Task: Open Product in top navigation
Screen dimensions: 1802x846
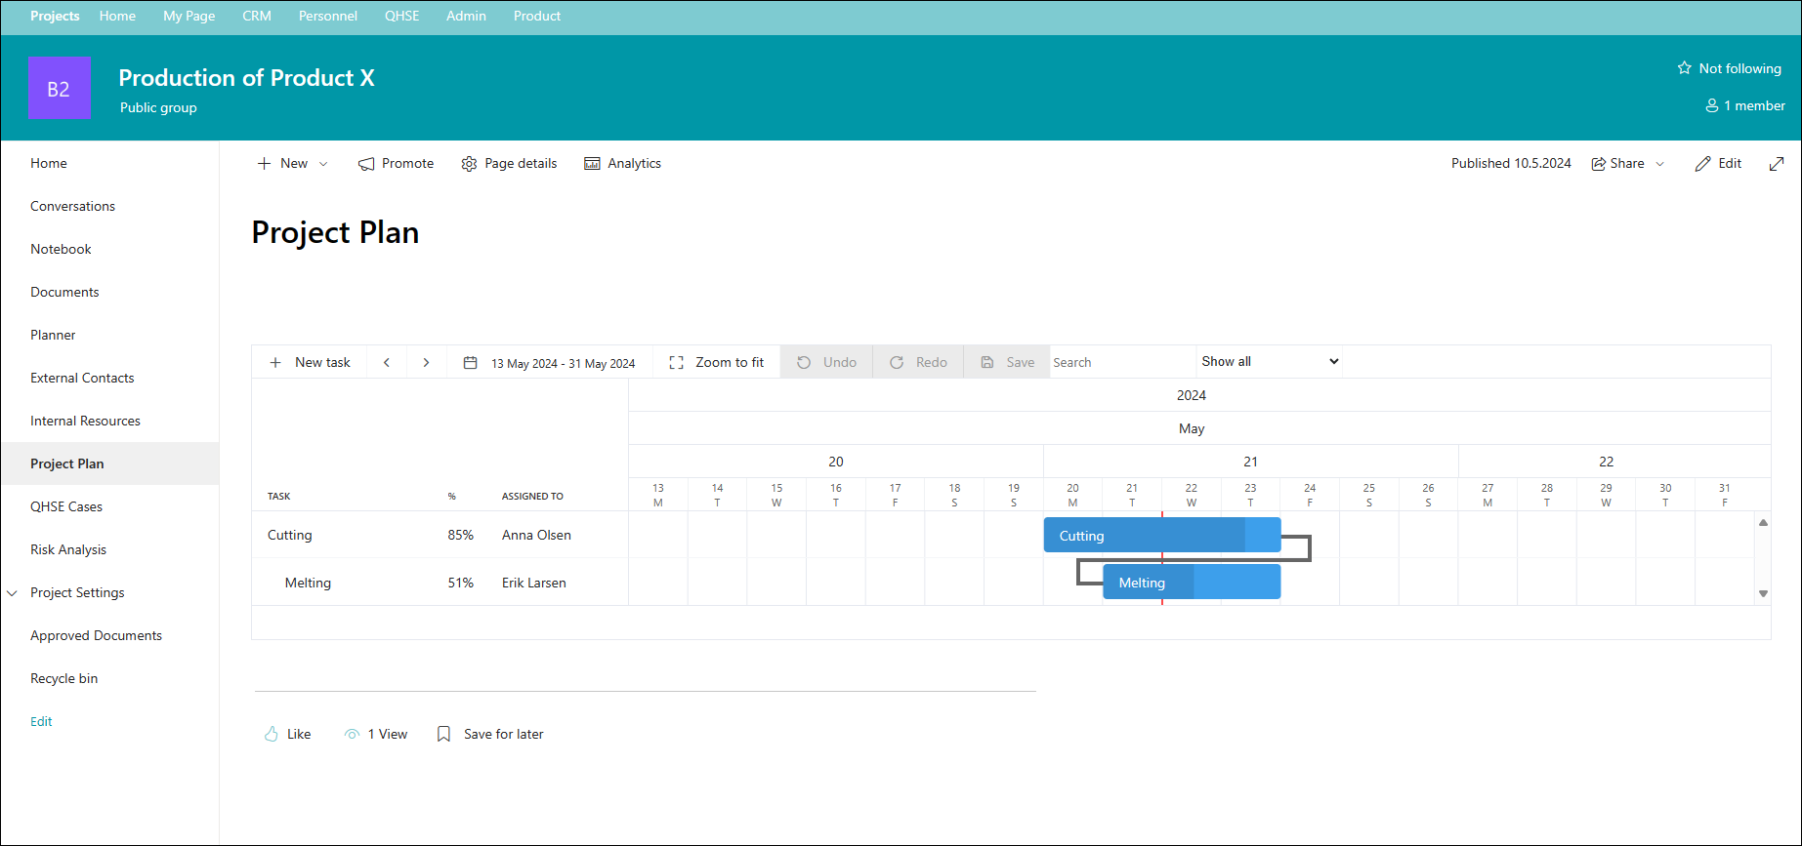Action: (x=537, y=16)
